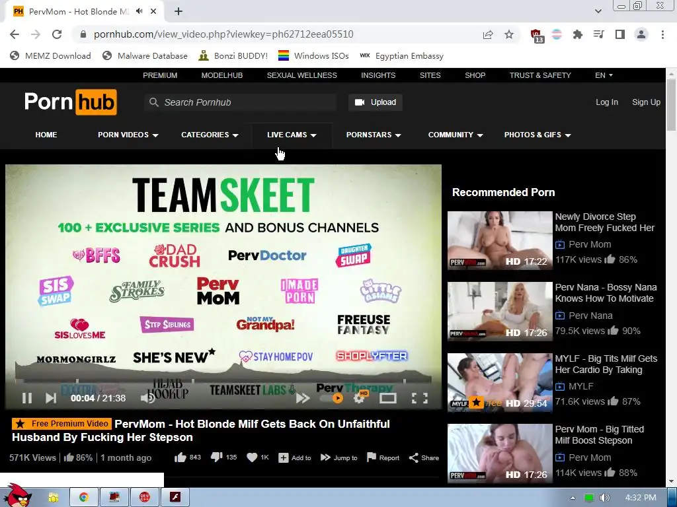
Task: Share this page using the address bar share icon
Action: click(x=488, y=34)
